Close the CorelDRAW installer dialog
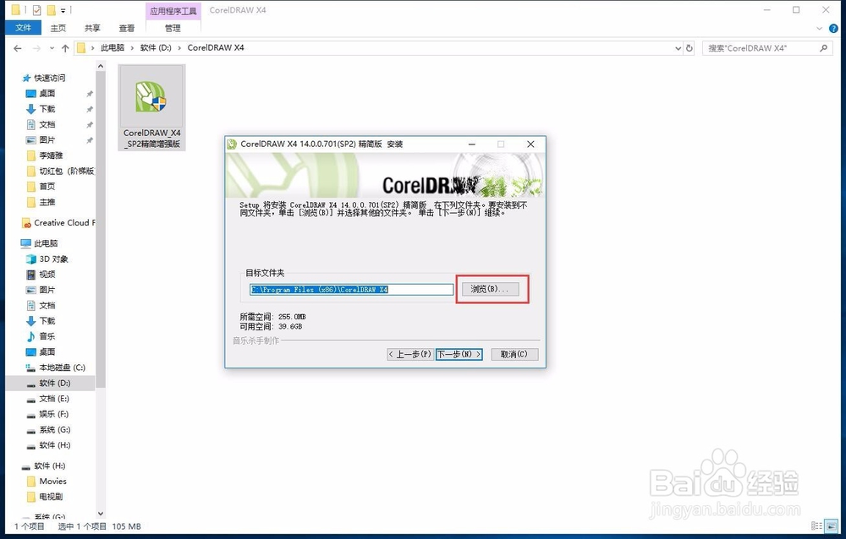The width and height of the screenshot is (846, 539). 530,144
